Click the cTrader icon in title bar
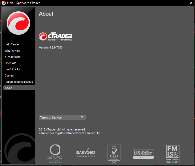 pos(4,3)
